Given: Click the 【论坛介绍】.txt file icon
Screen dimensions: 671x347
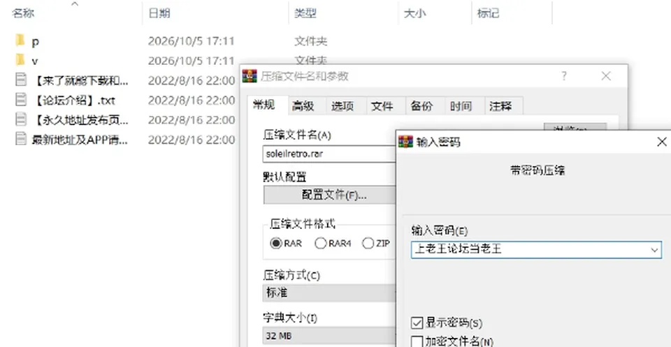Looking at the screenshot, I should coord(20,100).
